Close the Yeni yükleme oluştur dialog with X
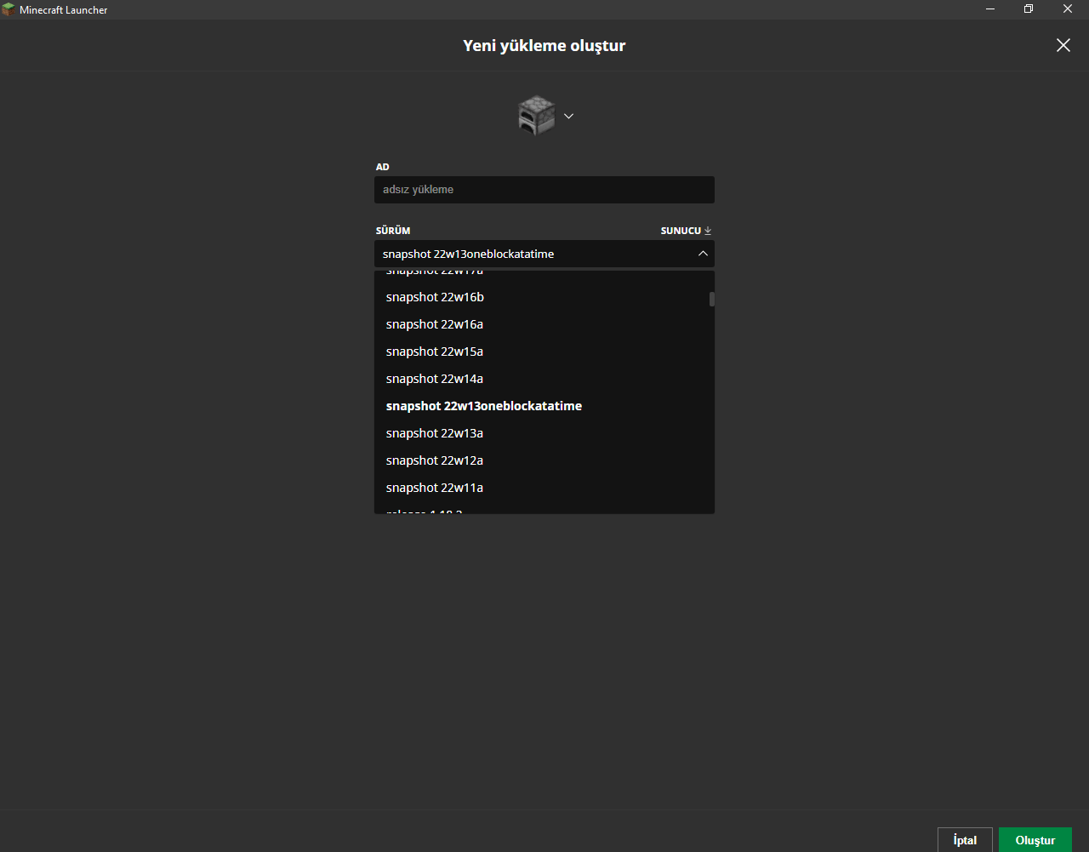Image resolution: width=1089 pixels, height=852 pixels. [x=1063, y=45]
